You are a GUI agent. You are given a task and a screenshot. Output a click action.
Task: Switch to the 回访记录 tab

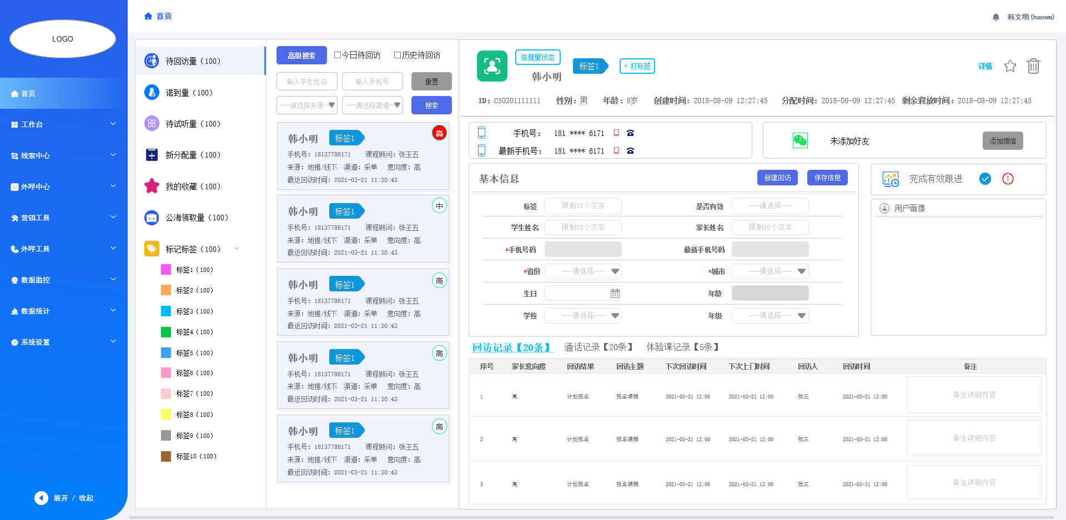click(512, 347)
